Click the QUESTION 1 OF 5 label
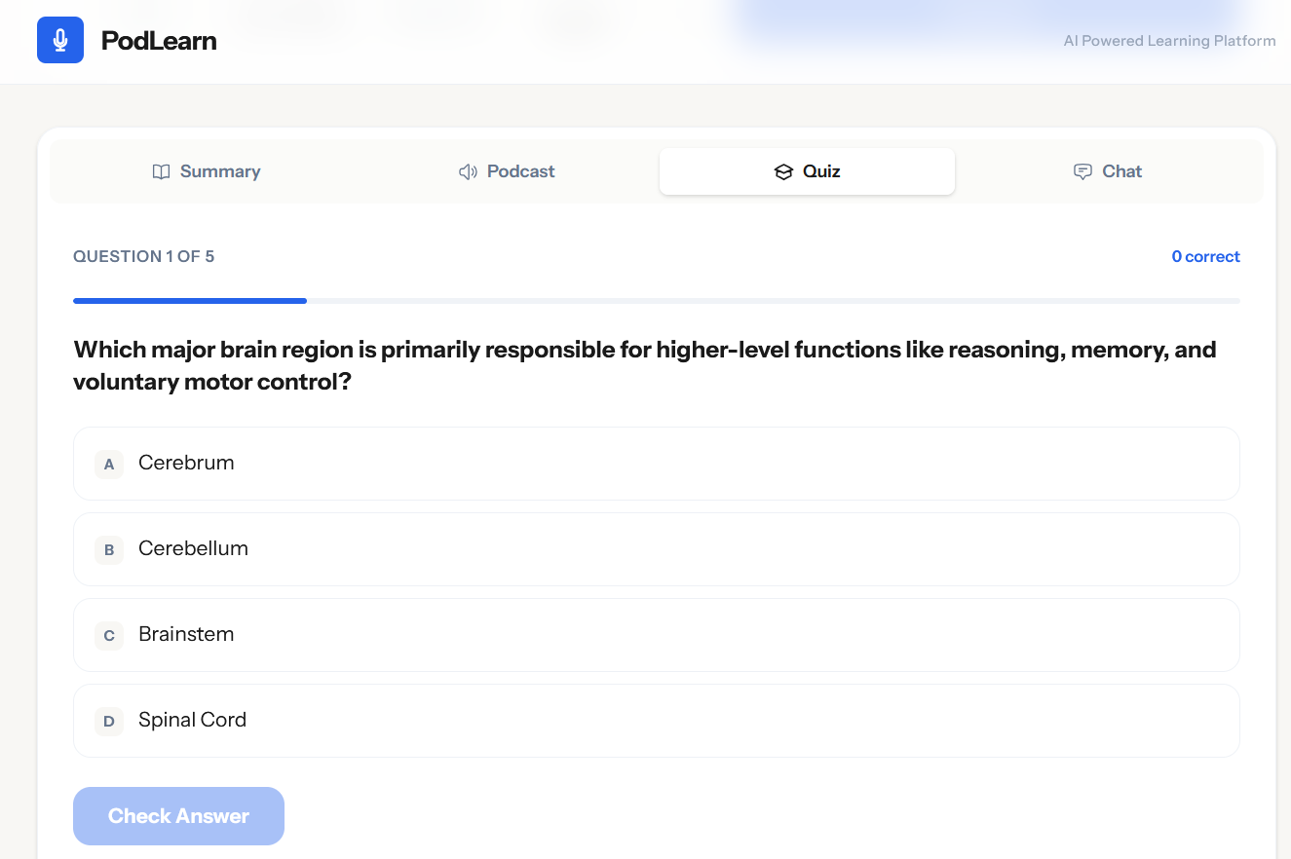The image size is (1291, 859). tap(143, 256)
